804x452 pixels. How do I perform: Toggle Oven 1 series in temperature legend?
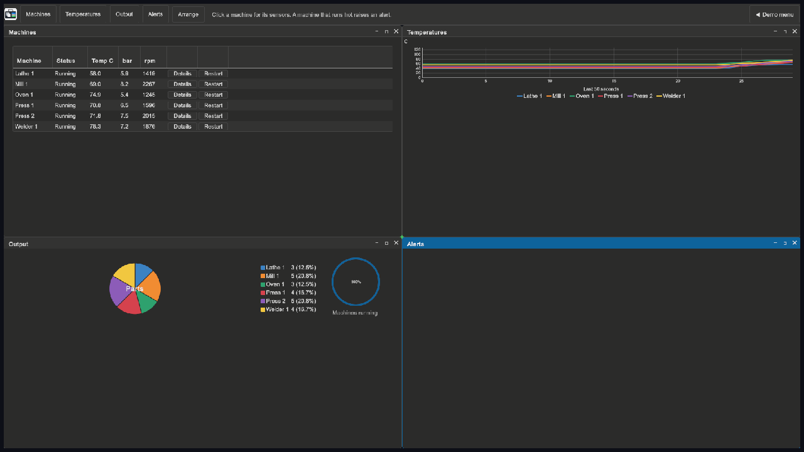point(581,96)
